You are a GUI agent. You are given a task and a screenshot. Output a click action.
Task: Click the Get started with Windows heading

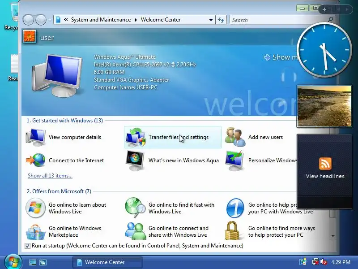tap(64, 121)
